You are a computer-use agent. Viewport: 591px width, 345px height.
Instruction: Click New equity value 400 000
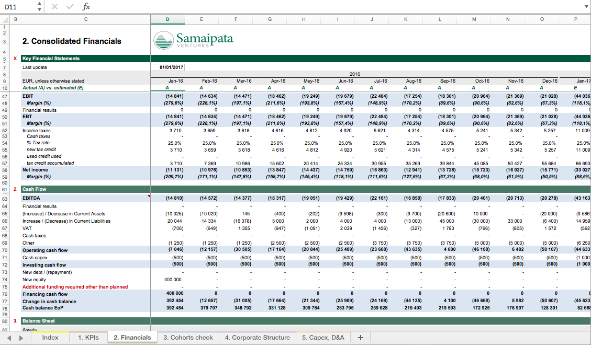point(173,280)
